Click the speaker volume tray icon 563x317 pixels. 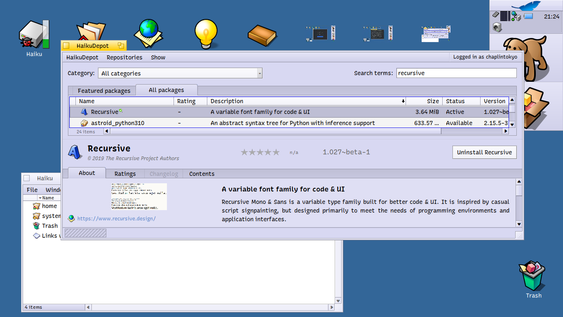(497, 28)
